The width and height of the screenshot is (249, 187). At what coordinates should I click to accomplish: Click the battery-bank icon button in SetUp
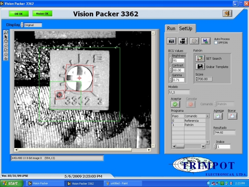click(171, 41)
